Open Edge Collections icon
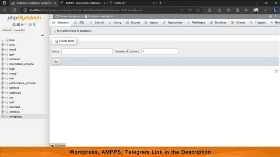 click(x=237, y=10)
